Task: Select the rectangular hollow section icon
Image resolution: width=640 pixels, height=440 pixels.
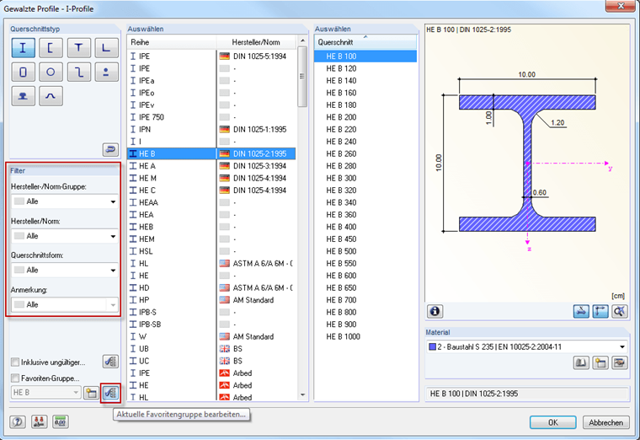Action: point(23,72)
